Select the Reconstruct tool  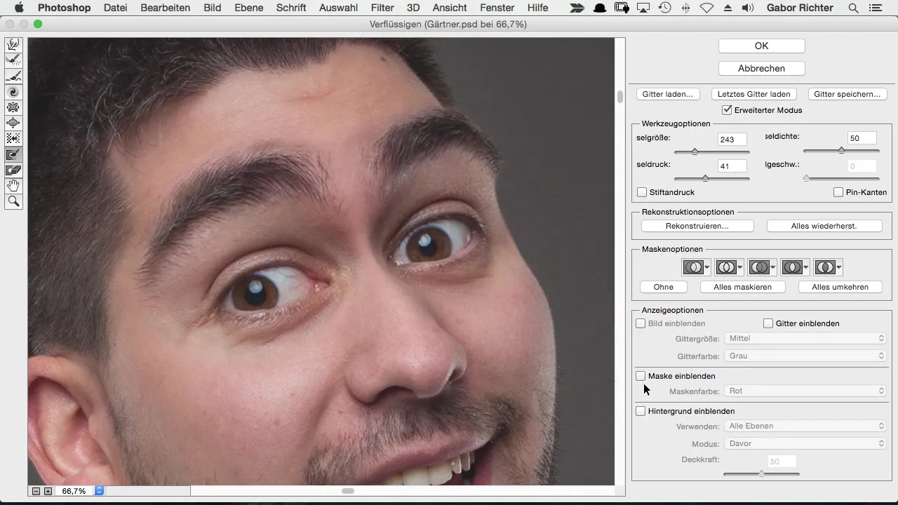point(13,60)
